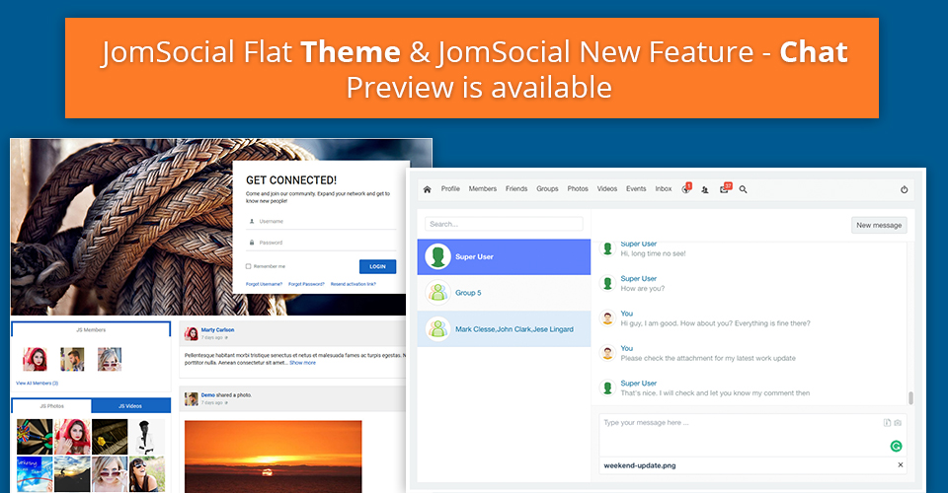
Task: Click the weekend-update.png file name
Action: coord(640,465)
